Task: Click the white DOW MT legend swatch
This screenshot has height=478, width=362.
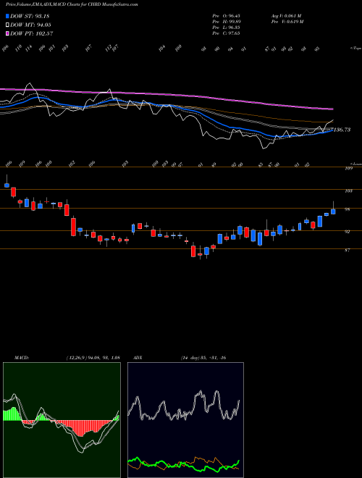Action: [x=7, y=25]
